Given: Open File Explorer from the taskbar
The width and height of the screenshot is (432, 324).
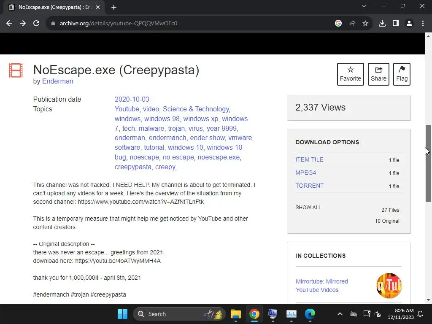Looking at the screenshot, I should coord(235,314).
